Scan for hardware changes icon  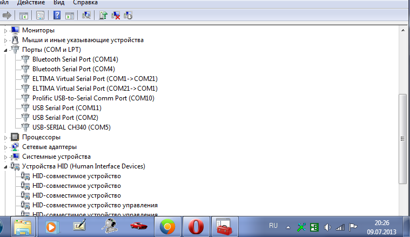[86, 15]
